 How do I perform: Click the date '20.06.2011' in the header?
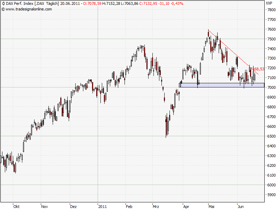(70, 3)
